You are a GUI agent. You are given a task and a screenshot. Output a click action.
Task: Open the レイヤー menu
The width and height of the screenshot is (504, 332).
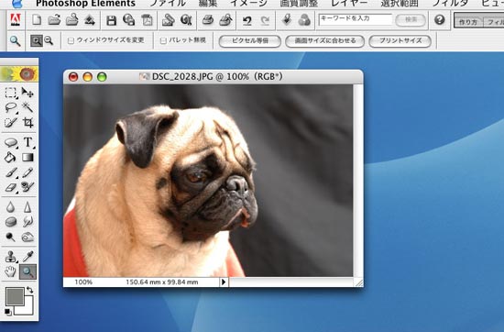click(x=349, y=4)
